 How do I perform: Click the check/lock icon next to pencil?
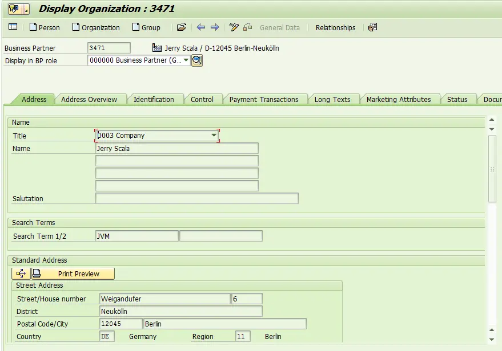247,27
